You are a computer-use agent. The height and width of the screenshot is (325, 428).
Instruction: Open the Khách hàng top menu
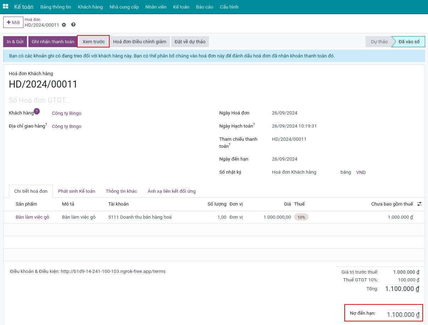[x=90, y=7]
